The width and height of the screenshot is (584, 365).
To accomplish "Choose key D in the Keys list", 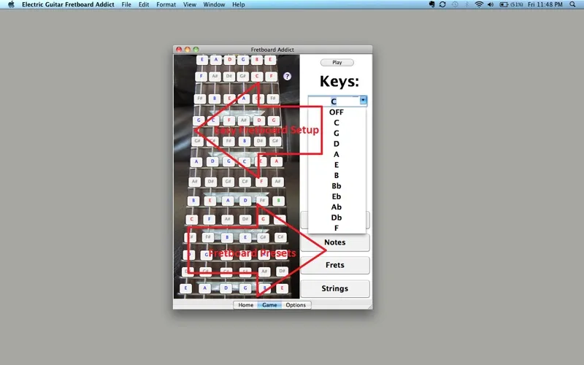I will click(337, 144).
